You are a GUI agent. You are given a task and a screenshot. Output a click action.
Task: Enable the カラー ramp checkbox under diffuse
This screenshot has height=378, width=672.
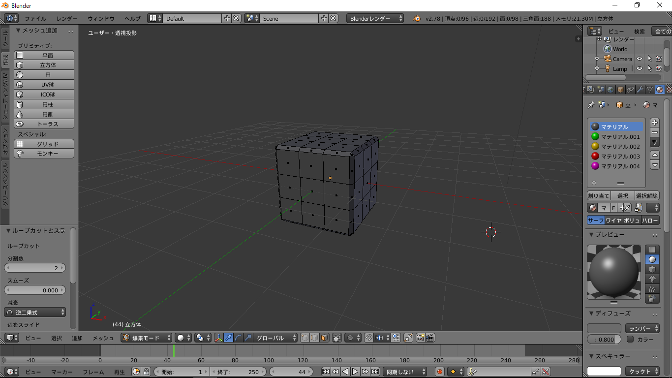(630, 339)
